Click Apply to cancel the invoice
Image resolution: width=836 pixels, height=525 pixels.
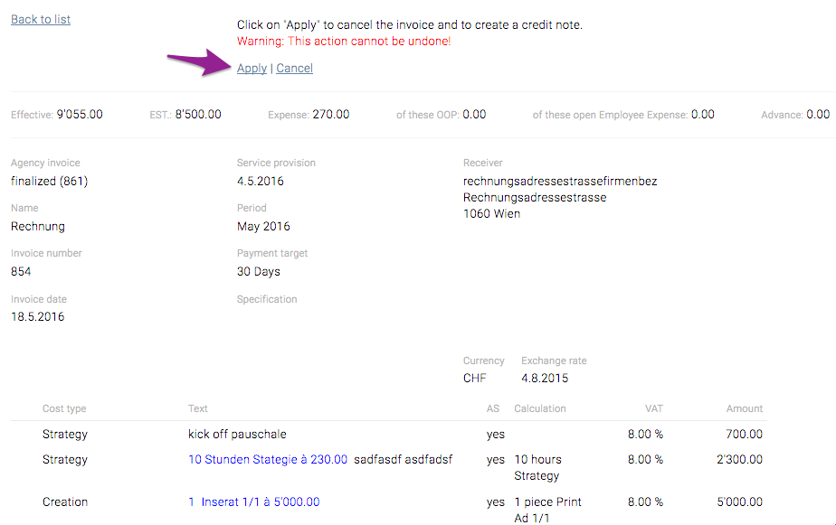[252, 68]
